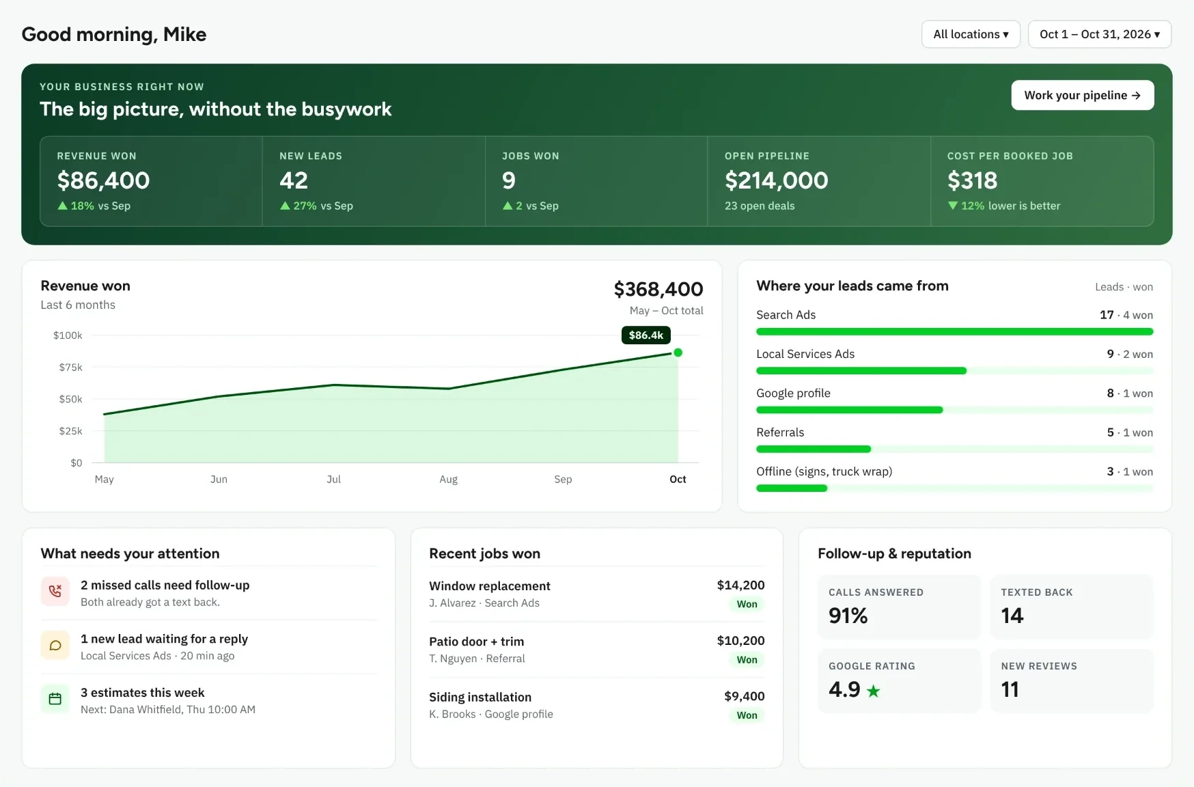Open the All locations dropdown
Image resolution: width=1194 pixels, height=787 pixels.
tap(971, 34)
